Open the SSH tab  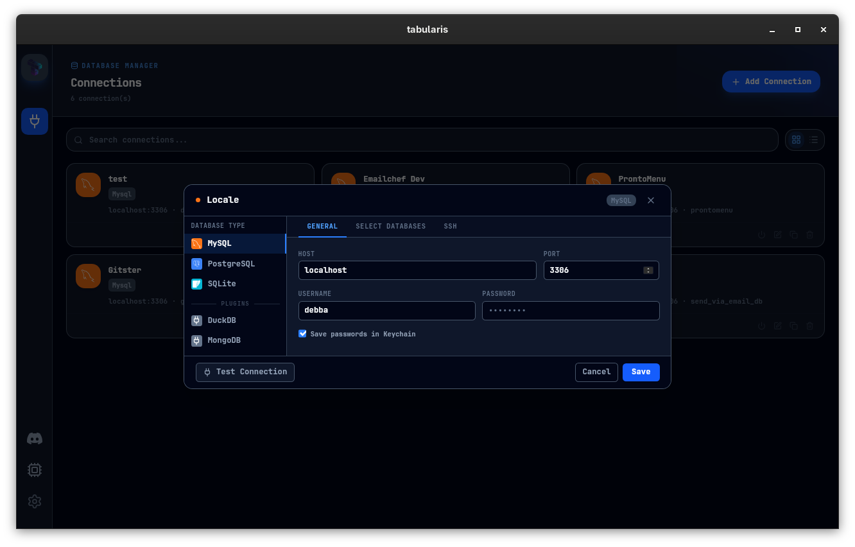(x=450, y=226)
